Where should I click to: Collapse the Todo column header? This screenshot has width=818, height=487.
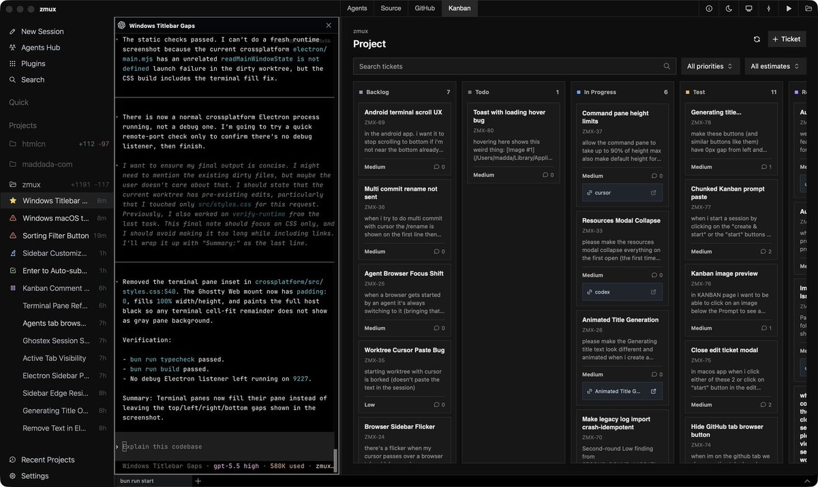point(513,92)
